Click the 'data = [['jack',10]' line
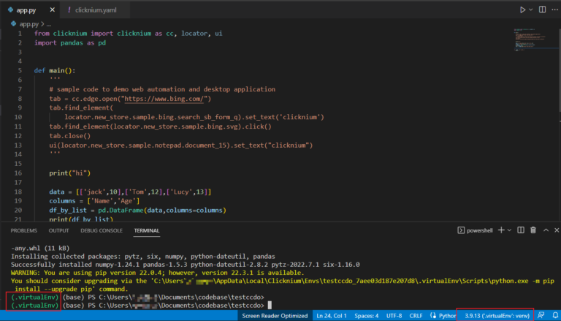The image size is (561, 321). 130,192
